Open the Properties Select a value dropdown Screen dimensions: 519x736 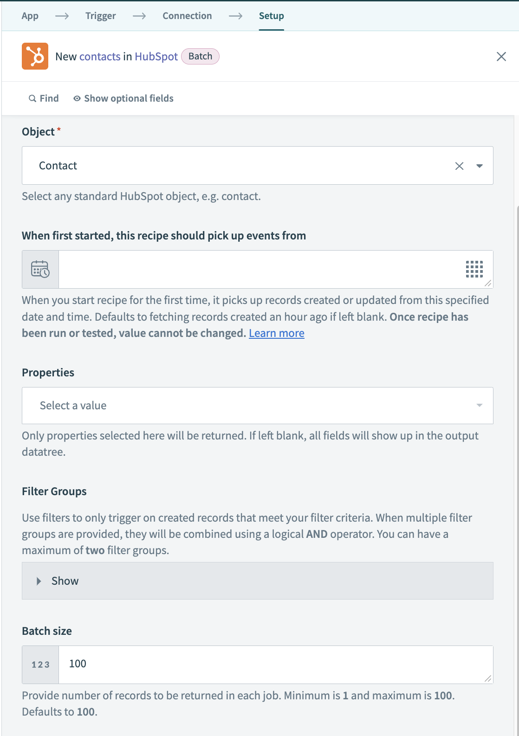click(479, 405)
